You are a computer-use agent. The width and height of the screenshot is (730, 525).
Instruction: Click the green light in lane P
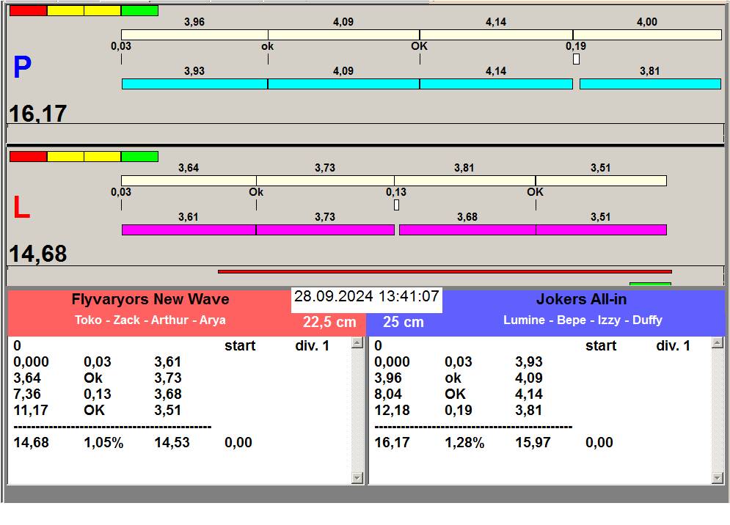pos(139,10)
